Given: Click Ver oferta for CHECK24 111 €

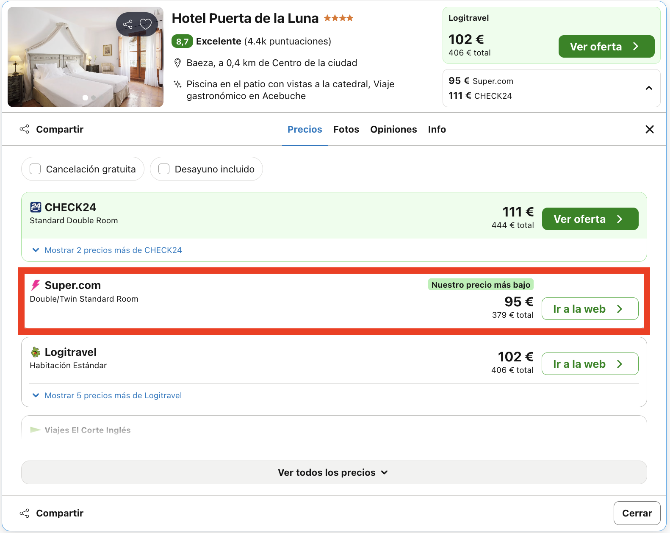Looking at the screenshot, I should (590, 219).
